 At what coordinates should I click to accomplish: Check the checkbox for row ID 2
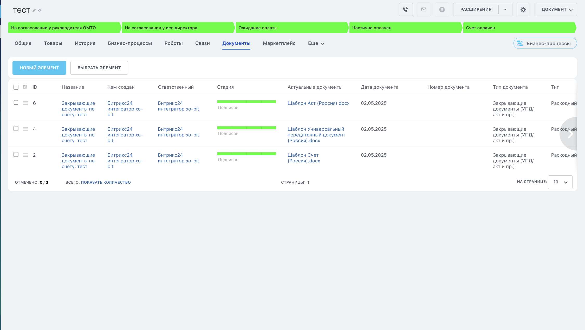pyautogui.click(x=16, y=155)
